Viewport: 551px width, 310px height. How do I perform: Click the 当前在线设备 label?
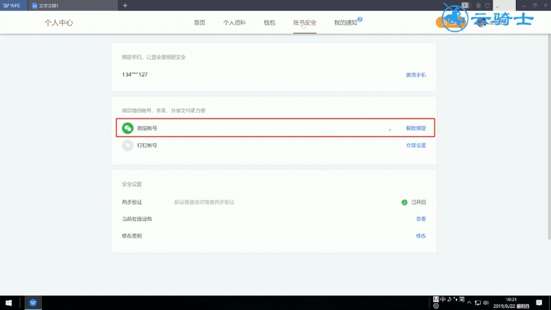click(x=137, y=218)
